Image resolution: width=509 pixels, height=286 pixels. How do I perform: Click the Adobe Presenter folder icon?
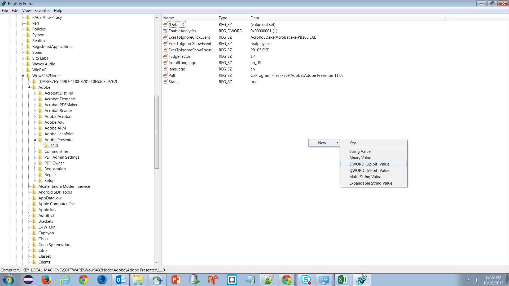(41, 140)
